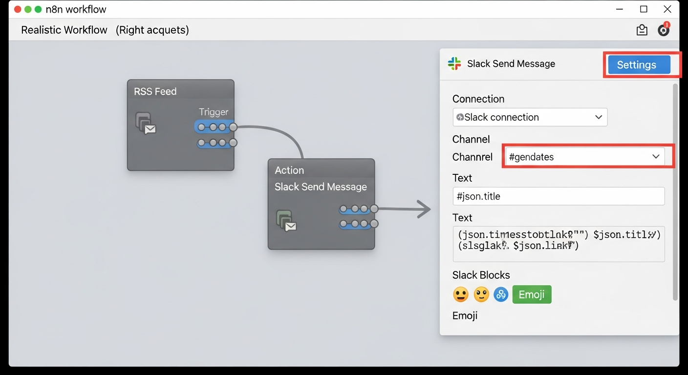Click the Slack Send Message node icon
Image resolution: width=688 pixels, height=375 pixels.
pyautogui.click(x=286, y=220)
